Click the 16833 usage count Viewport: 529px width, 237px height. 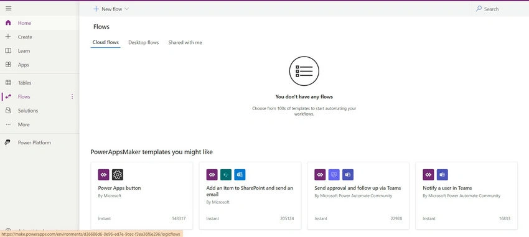point(505,218)
